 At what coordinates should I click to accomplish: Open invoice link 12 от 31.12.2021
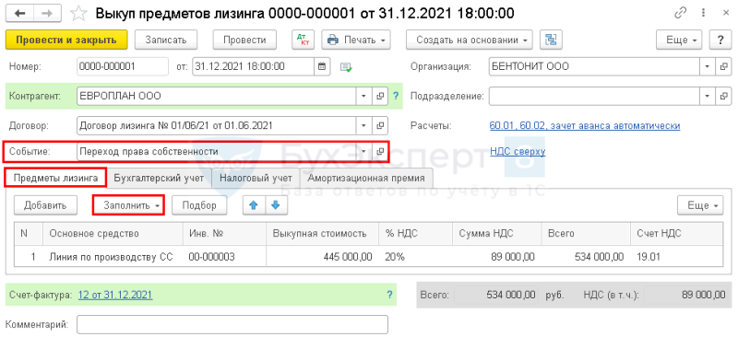pyautogui.click(x=115, y=296)
